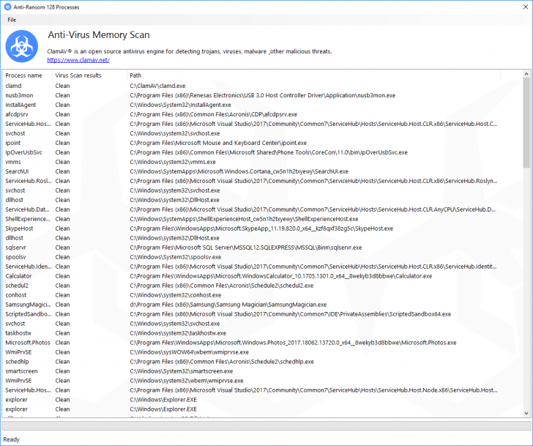Open the File menu
This screenshot has width=533, height=446.
tap(12, 20)
